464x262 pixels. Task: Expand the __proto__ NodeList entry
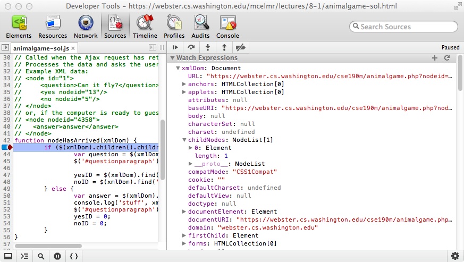(x=191, y=164)
